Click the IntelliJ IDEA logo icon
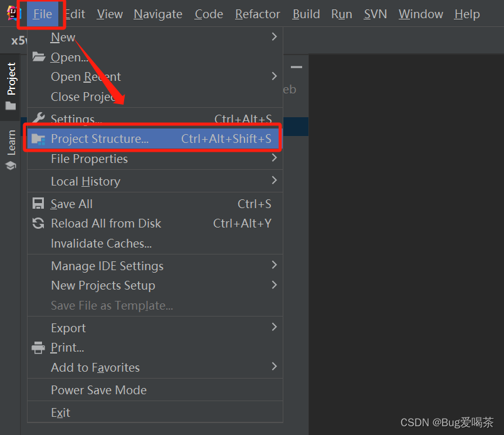 (x=13, y=14)
